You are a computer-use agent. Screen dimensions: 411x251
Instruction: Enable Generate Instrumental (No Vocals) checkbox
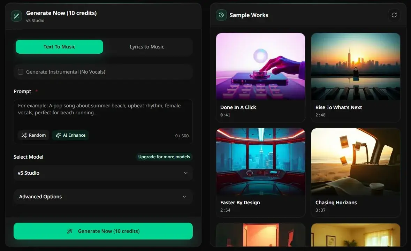tap(21, 72)
